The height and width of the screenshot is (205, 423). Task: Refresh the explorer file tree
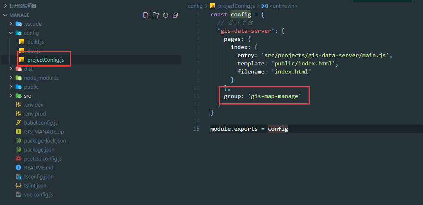(x=166, y=15)
